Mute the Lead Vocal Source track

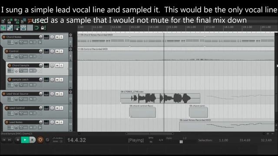click(x=57, y=94)
